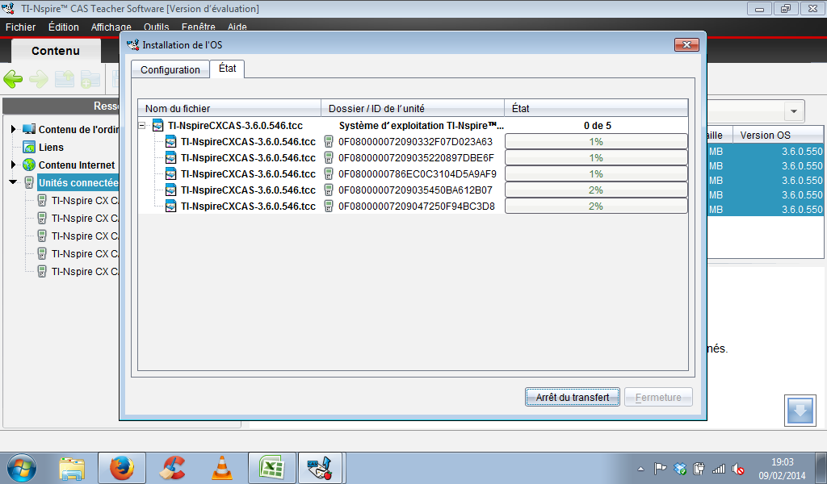Click Arrêt du transfert button

pyautogui.click(x=573, y=397)
